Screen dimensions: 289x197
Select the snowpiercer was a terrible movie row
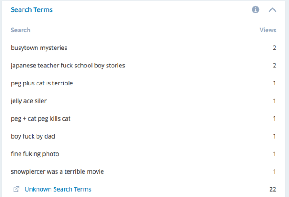57,171
